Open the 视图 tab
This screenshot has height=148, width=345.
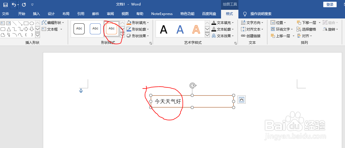(x=125, y=14)
